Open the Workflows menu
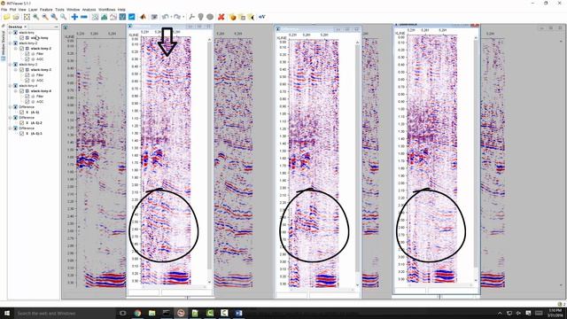This screenshot has height=319, width=567. (106, 10)
